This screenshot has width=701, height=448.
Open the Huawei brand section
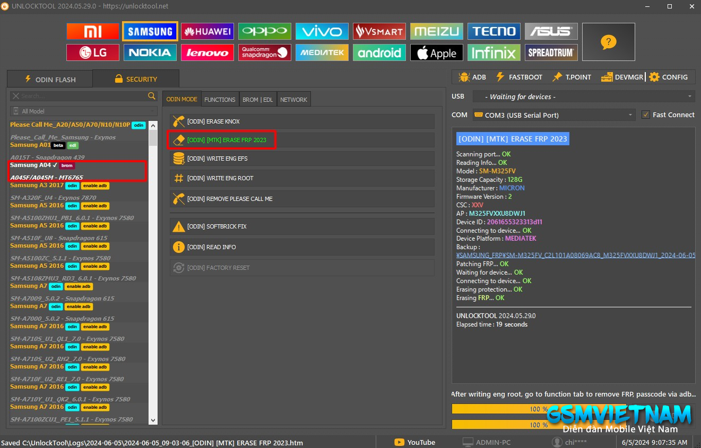(207, 31)
